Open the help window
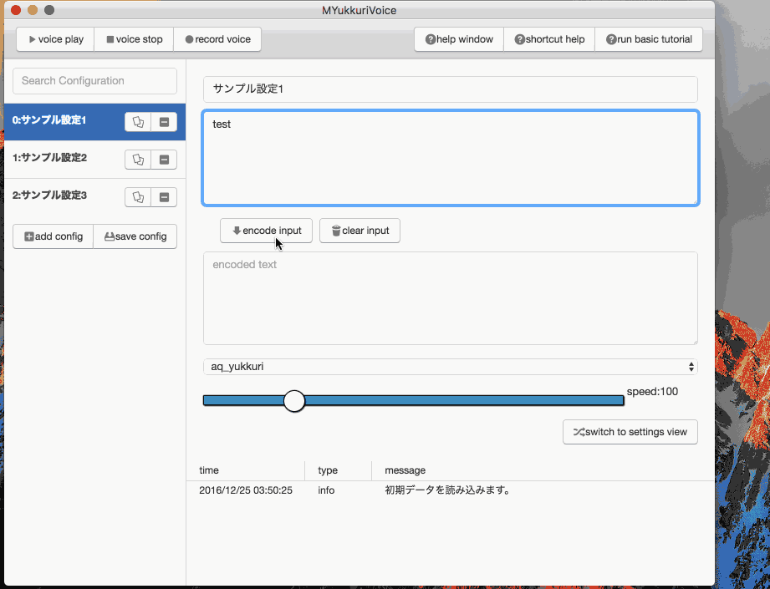The width and height of the screenshot is (770, 589). 459,39
